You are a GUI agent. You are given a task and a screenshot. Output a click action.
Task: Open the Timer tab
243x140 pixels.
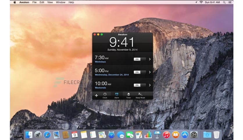pos(128,95)
